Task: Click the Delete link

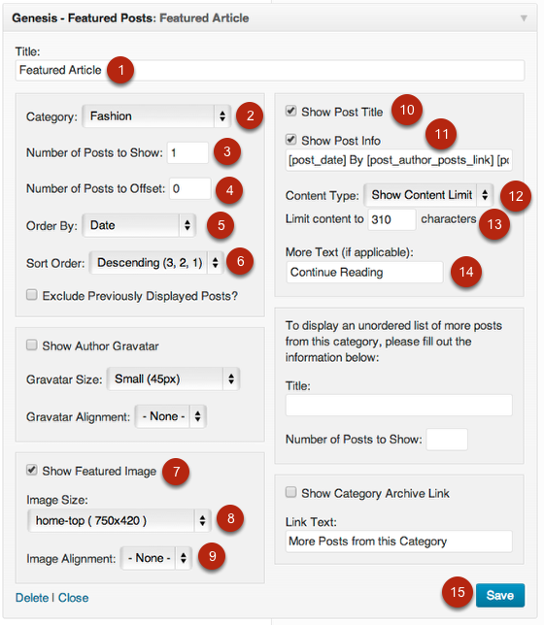Action: [32, 598]
